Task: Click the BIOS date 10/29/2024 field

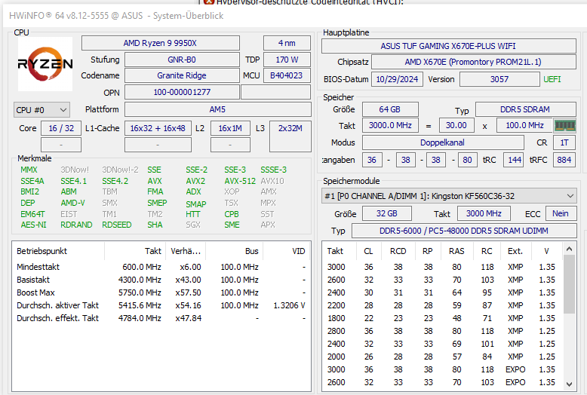Action: tap(397, 79)
